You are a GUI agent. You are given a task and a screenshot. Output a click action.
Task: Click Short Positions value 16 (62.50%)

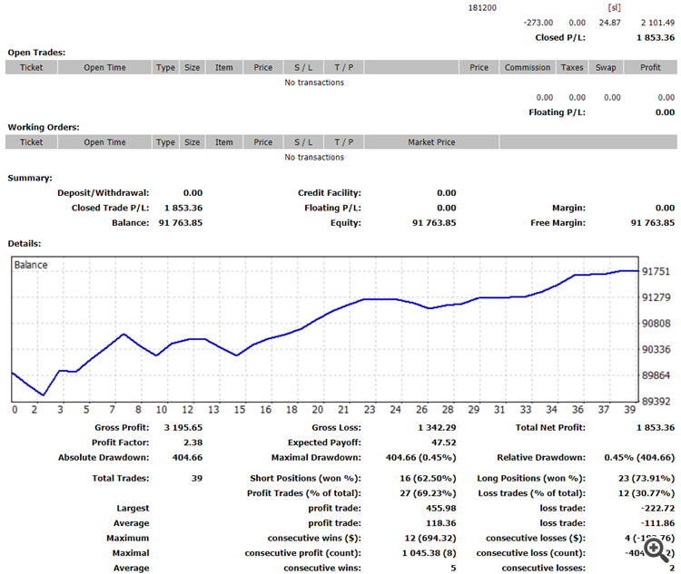pyautogui.click(x=428, y=479)
